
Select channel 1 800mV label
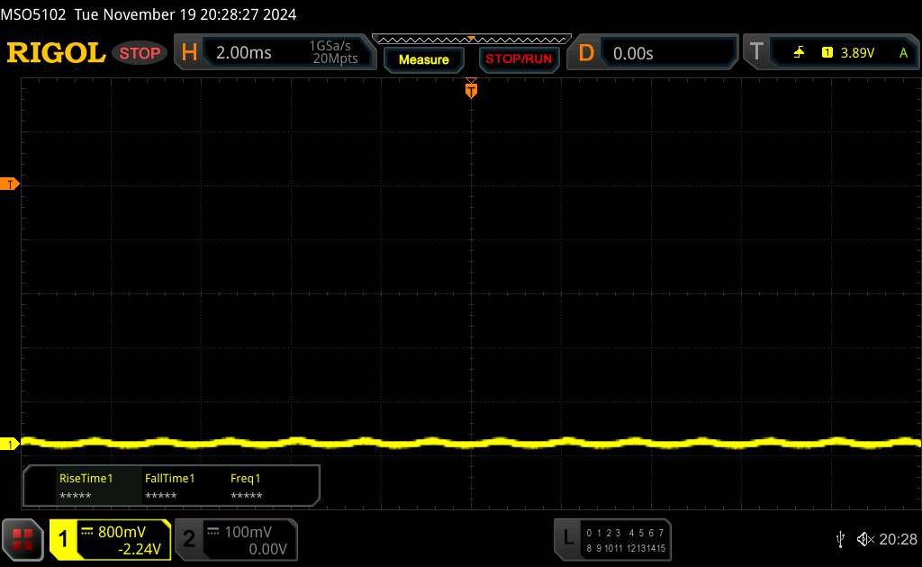tap(122, 532)
